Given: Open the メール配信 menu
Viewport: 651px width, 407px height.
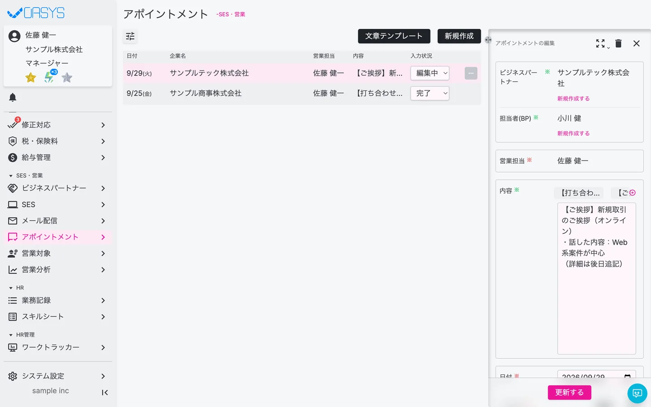Looking at the screenshot, I should [x=58, y=221].
